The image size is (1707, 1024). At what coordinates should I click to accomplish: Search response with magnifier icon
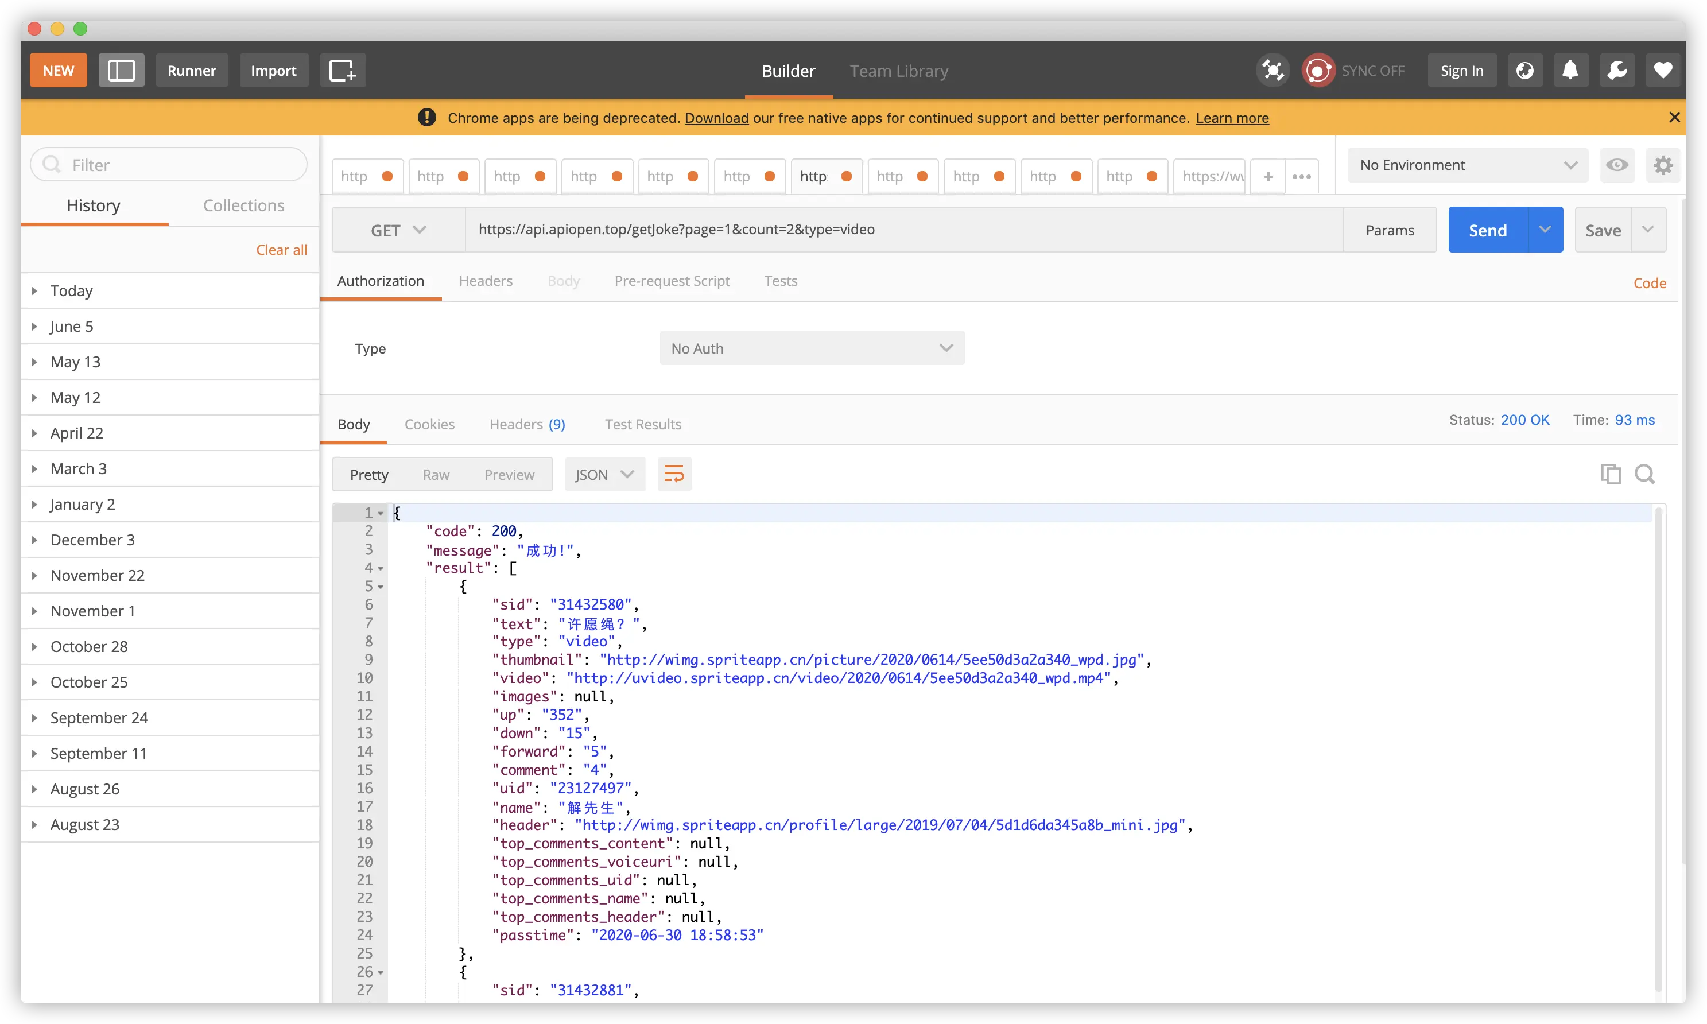pos(1645,474)
